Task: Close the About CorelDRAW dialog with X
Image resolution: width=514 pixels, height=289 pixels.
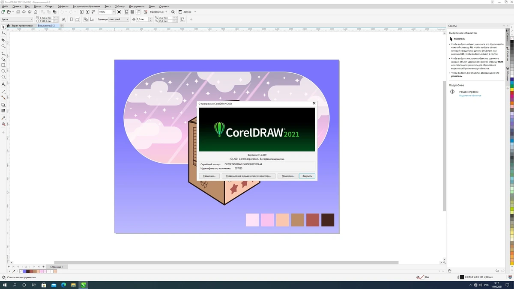Action: [314, 103]
